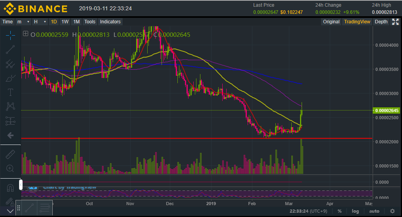Screen dimensions: 402x217
Task: Open chart settings gear icon
Action: click(392, 211)
